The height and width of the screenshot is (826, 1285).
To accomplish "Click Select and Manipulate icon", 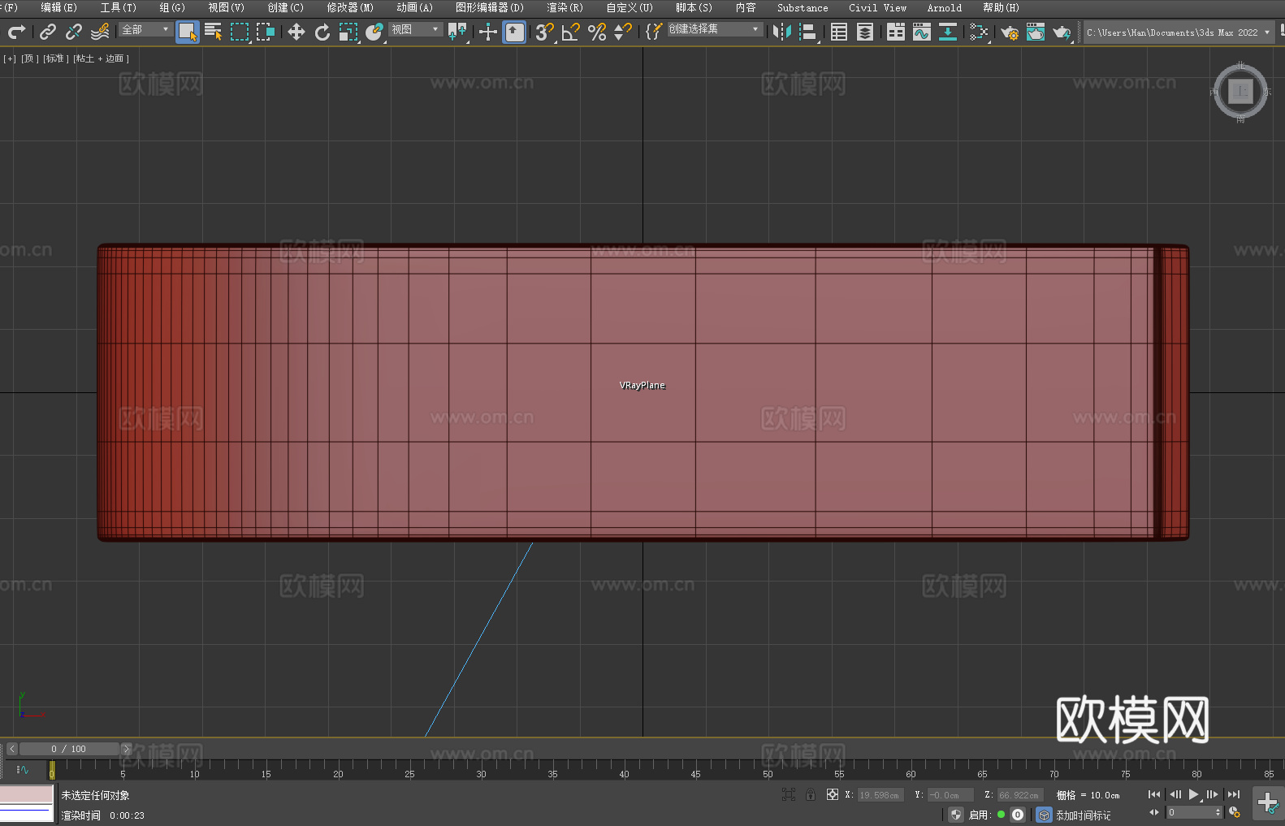I will click(x=488, y=32).
